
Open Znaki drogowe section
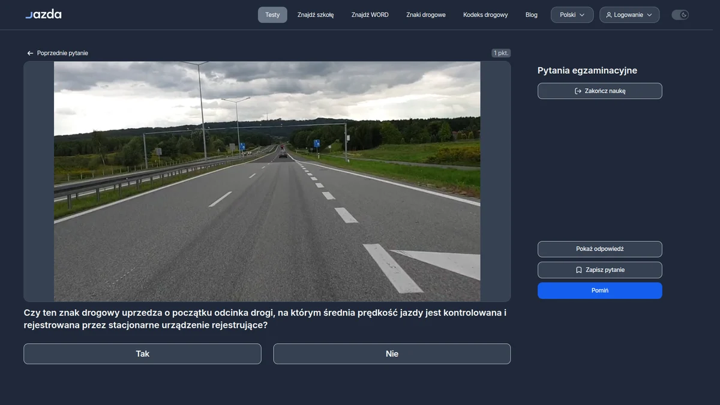point(426,15)
